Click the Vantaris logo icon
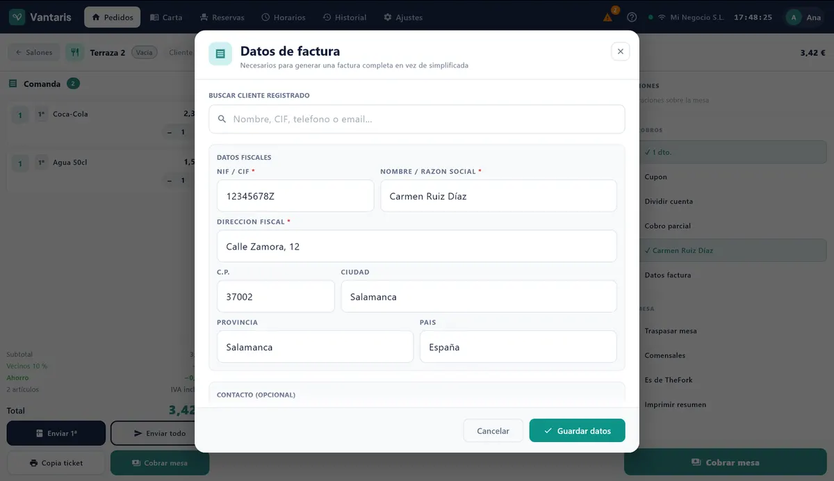This screenshot has width=834, height=481. [17, 17]
